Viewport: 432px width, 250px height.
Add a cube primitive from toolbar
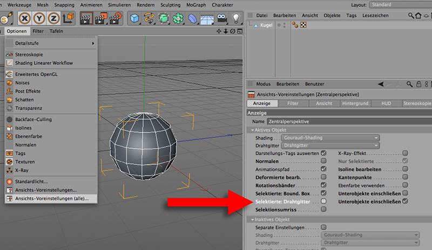pos(134,18)
